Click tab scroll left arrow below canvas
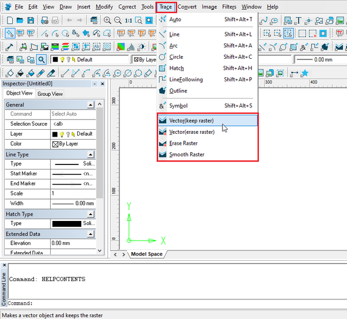 point(115,254)
